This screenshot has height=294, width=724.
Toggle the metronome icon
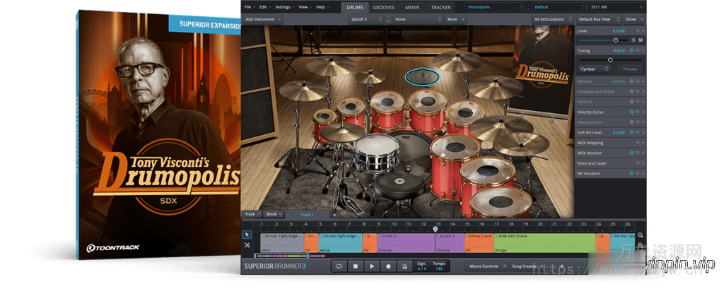click(405, 266)
